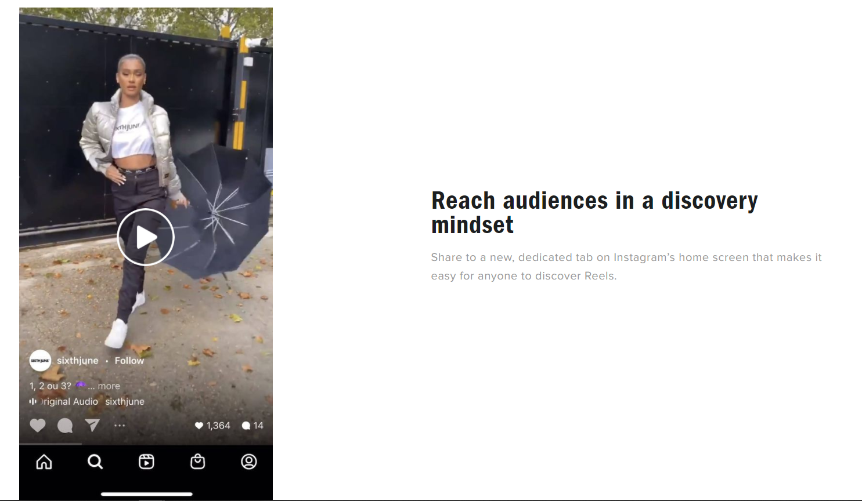Open the Profile tab
The image size is (862, 501).
coord(249,462)
